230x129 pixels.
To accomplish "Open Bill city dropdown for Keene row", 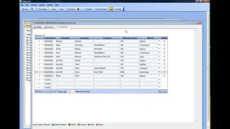I will (160, 49).
